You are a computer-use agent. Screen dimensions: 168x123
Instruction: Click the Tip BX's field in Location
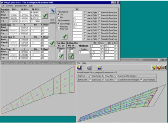(14, 21)
